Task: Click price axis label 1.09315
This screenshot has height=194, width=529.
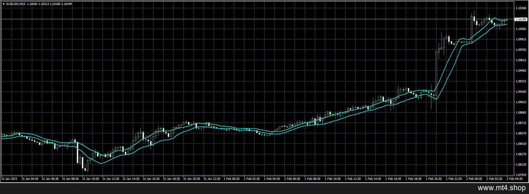Action: click(520, 81)
